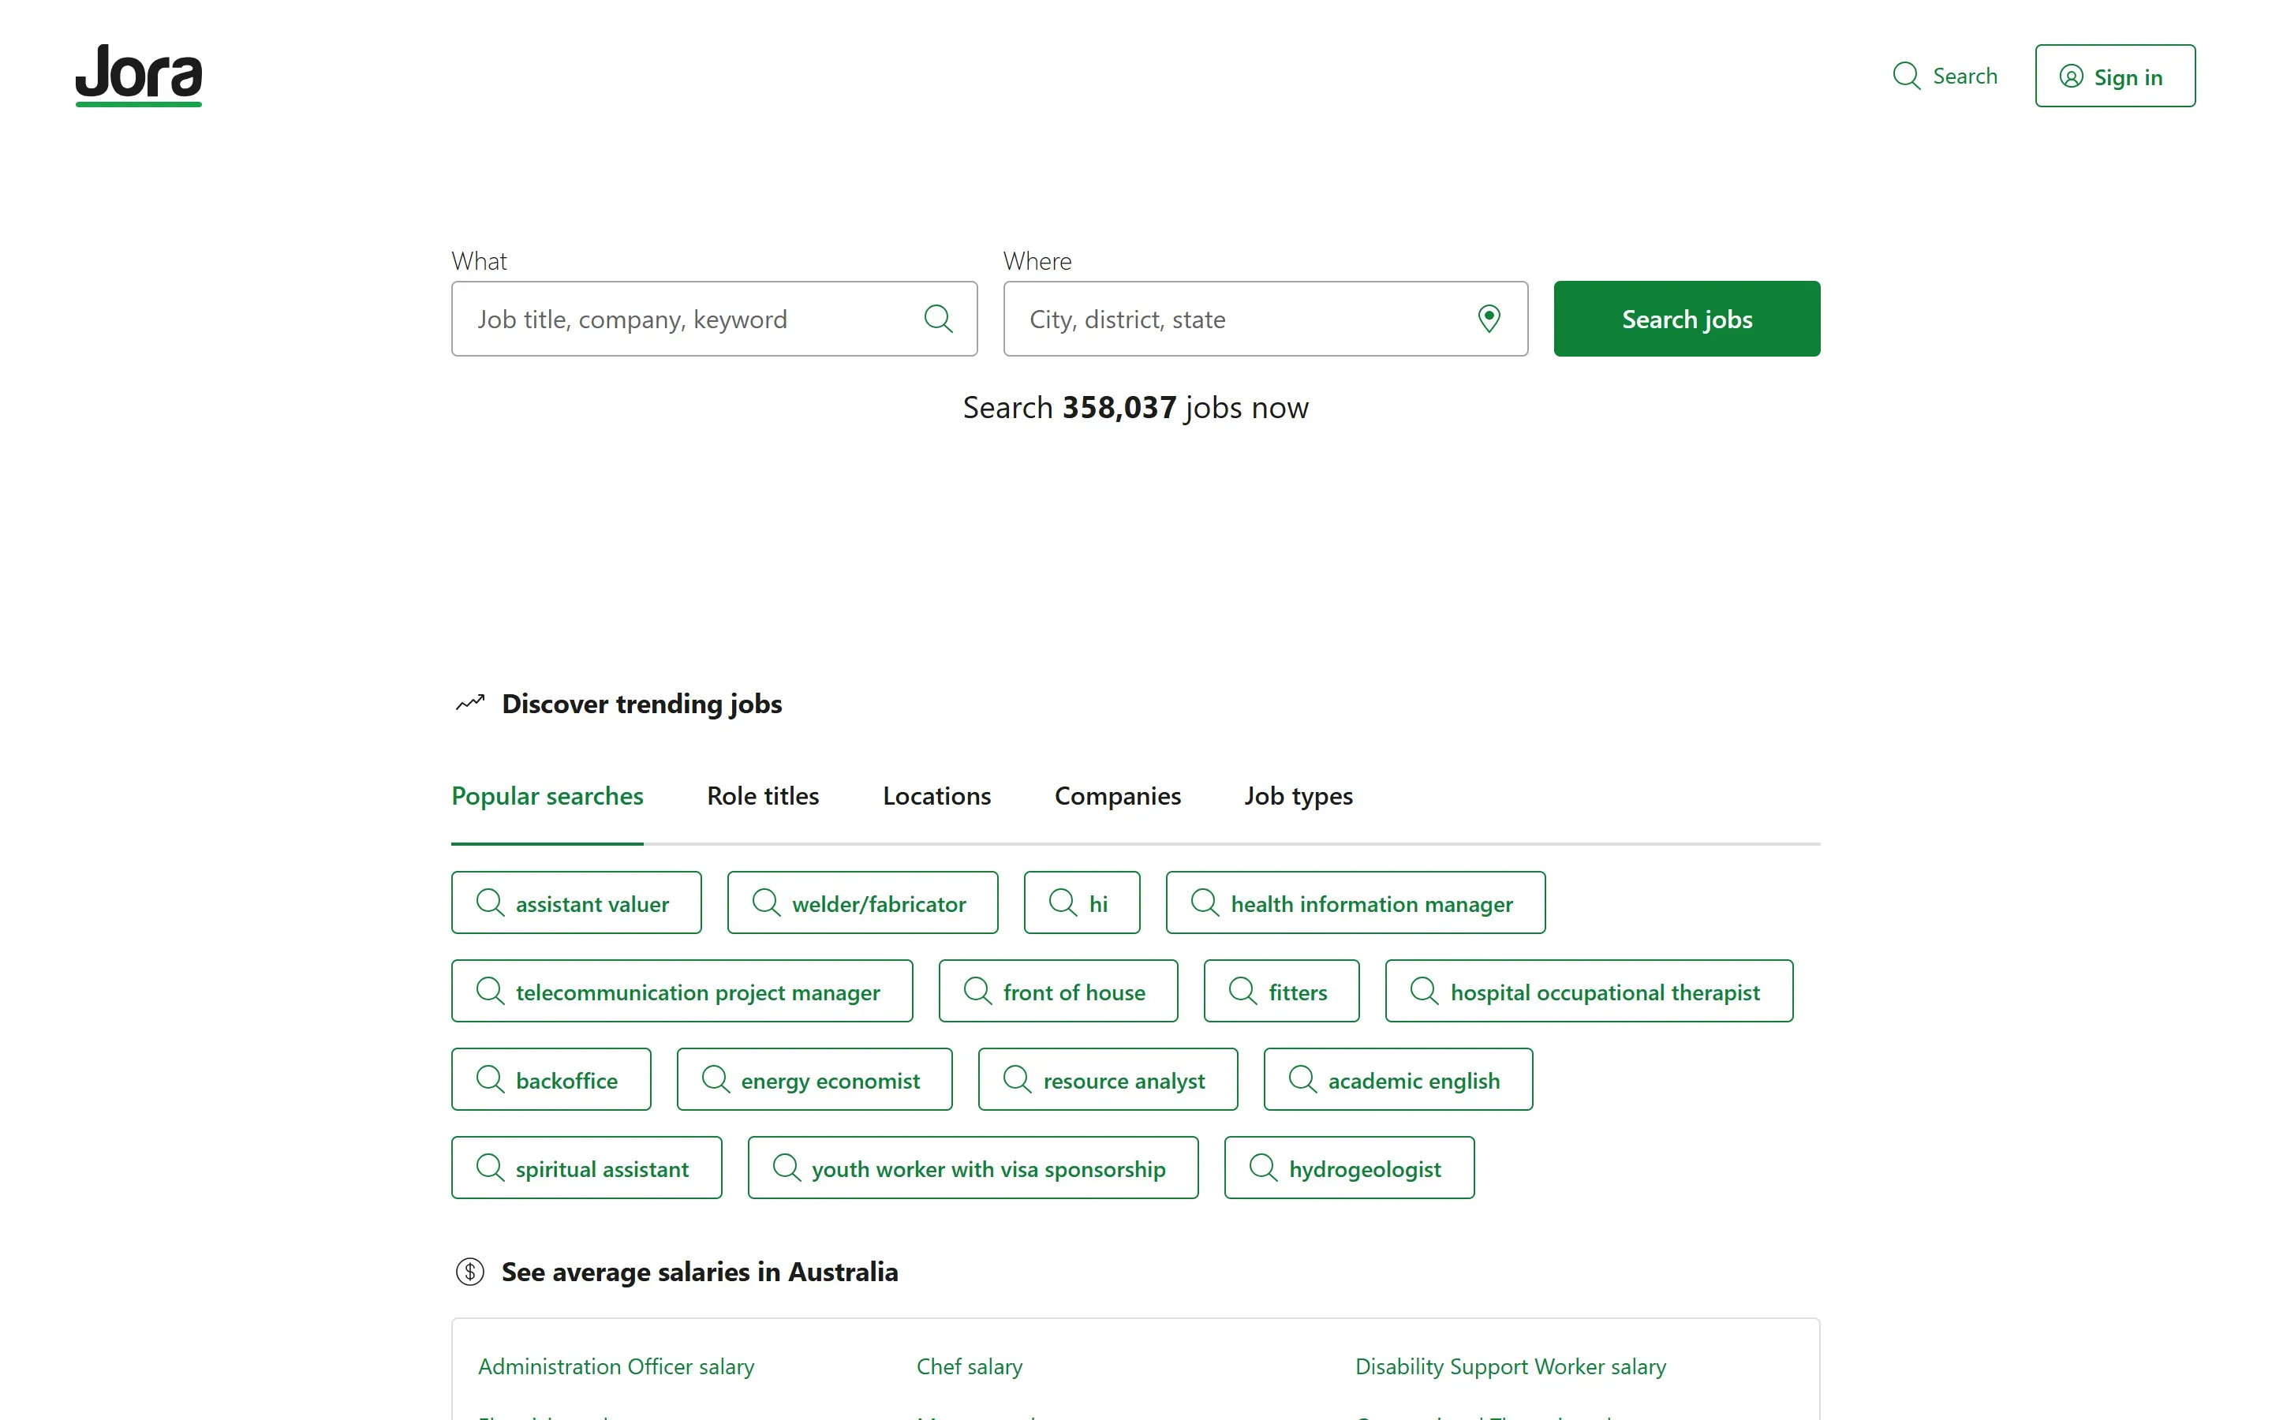Click the green Search jobs button
The image size is (2272, 1420).
coord(1686,319)
